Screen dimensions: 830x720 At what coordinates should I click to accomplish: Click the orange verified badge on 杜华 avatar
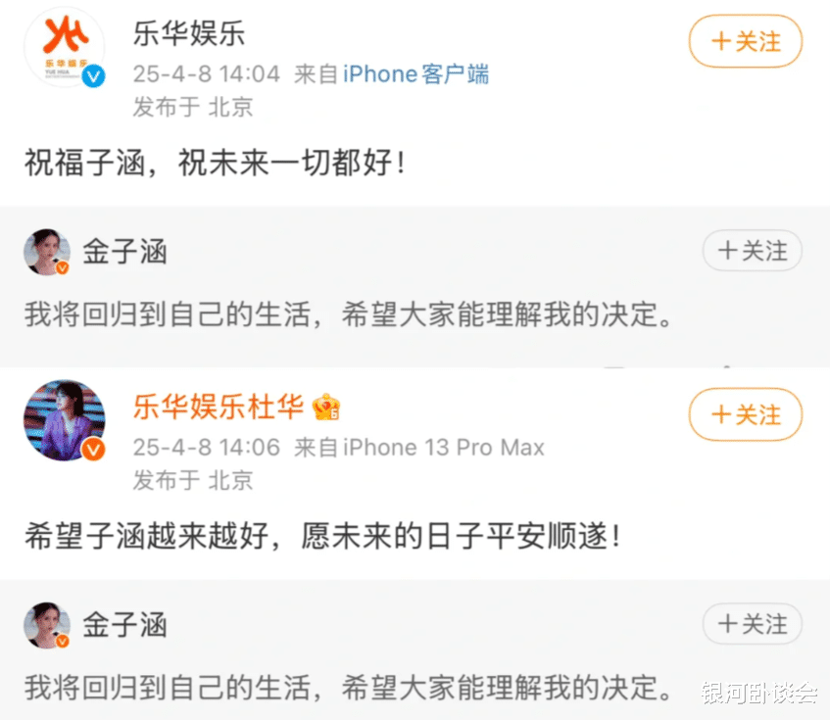point(93,449)
